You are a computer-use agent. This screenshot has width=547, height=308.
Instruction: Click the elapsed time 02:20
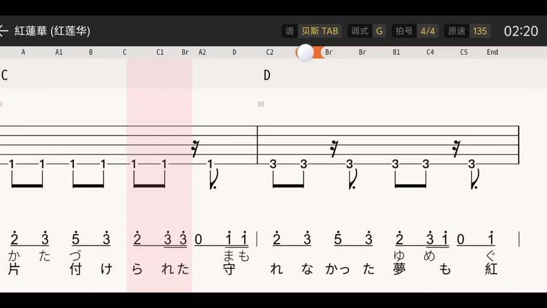521,31
